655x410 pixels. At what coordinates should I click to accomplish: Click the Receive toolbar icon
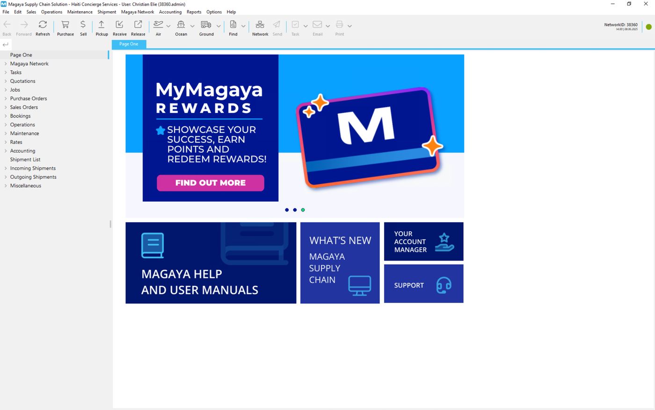click(x=119, y=24)
